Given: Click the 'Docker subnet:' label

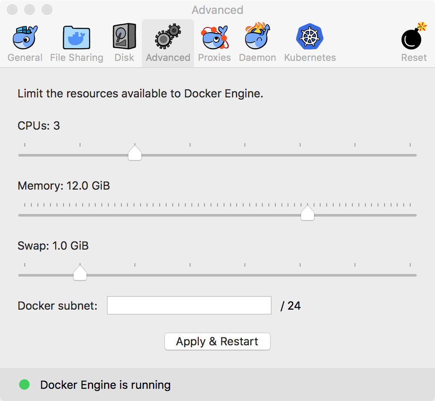Looking at the screenshot, I should point(58,306).
